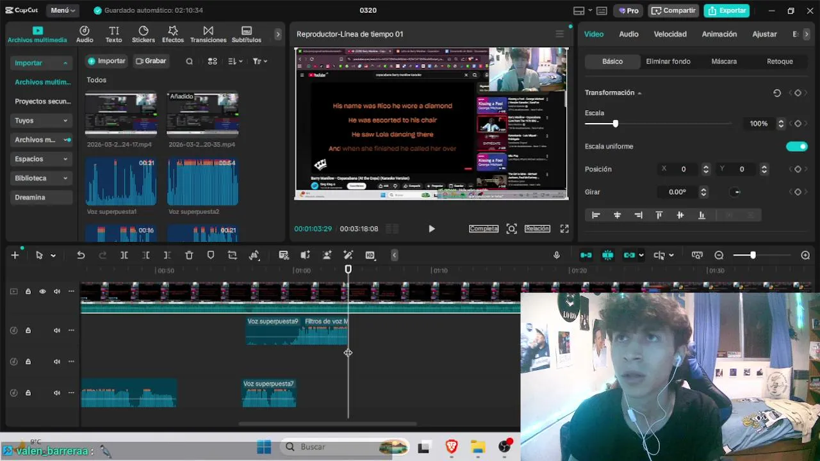Click the Exportar button
Image resolution: width=820 pixels, height=461 pixels.
[x=727, y=10]
